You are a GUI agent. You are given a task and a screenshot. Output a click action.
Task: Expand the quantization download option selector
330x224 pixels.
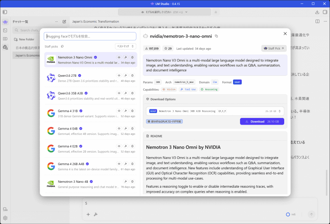tap(215, 111)
